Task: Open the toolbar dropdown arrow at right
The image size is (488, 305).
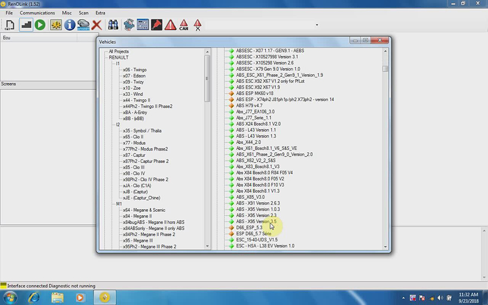Action: click(x=317, y=25)
